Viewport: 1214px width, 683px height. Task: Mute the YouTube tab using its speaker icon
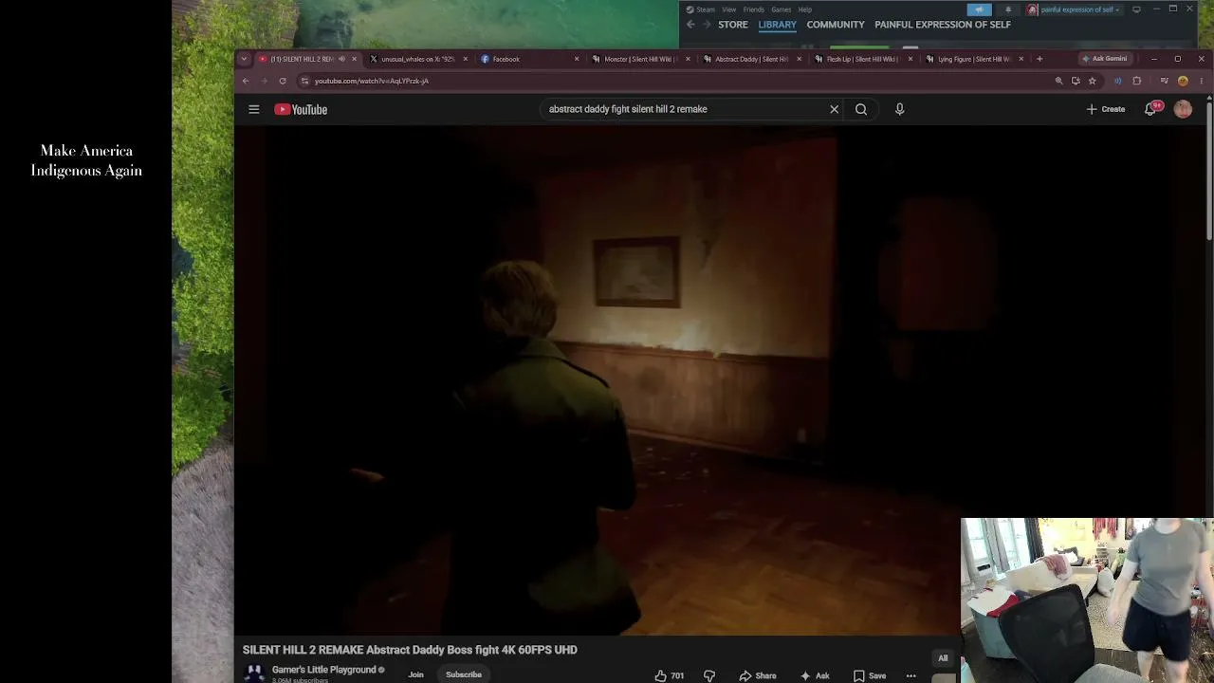tap(341, 59)
